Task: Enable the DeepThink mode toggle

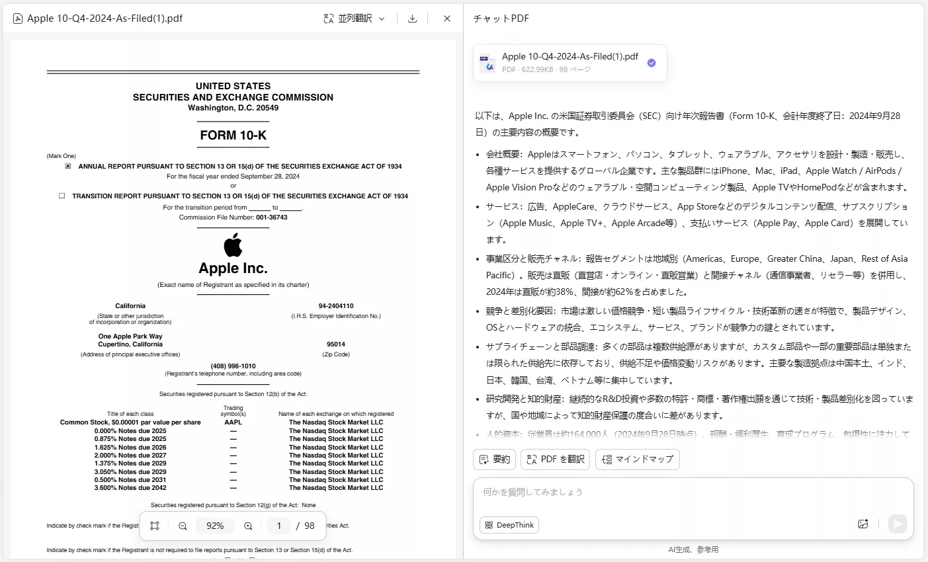Action: [x=509, y=524]
